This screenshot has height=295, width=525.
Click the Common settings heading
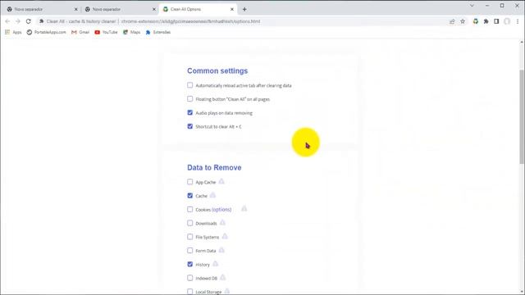[217, 71]
